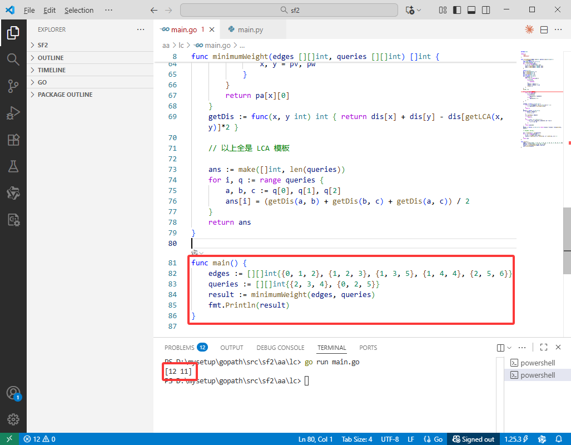Expand the TIMELINE section
This screenshot has height=445, width=571.
point(90,70)
